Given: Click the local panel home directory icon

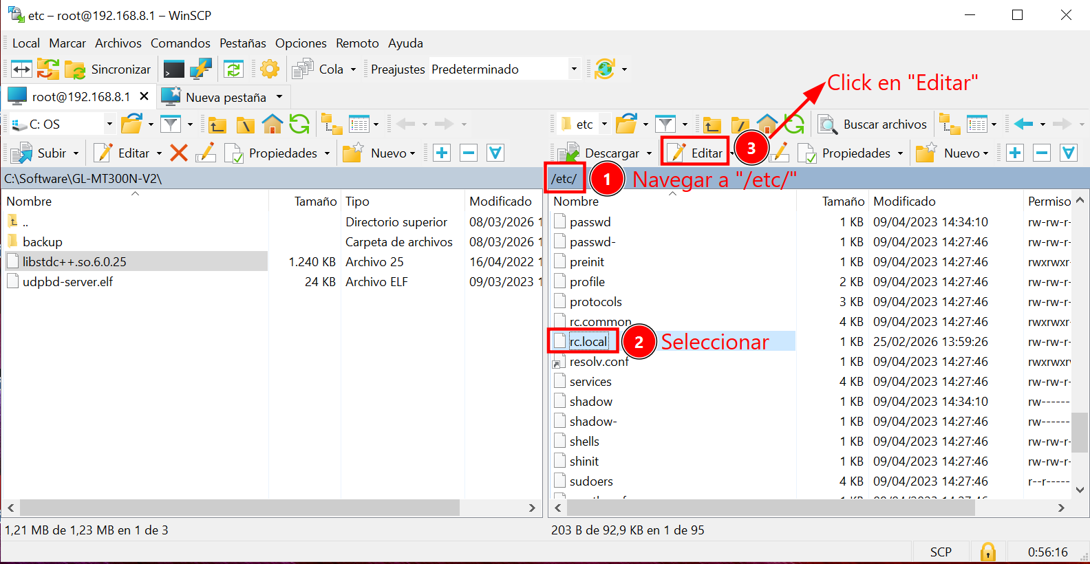Looking at the screenshot, I should 272,124.
